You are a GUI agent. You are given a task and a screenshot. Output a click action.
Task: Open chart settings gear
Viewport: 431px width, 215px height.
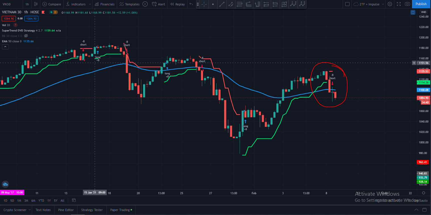(390, 4)
